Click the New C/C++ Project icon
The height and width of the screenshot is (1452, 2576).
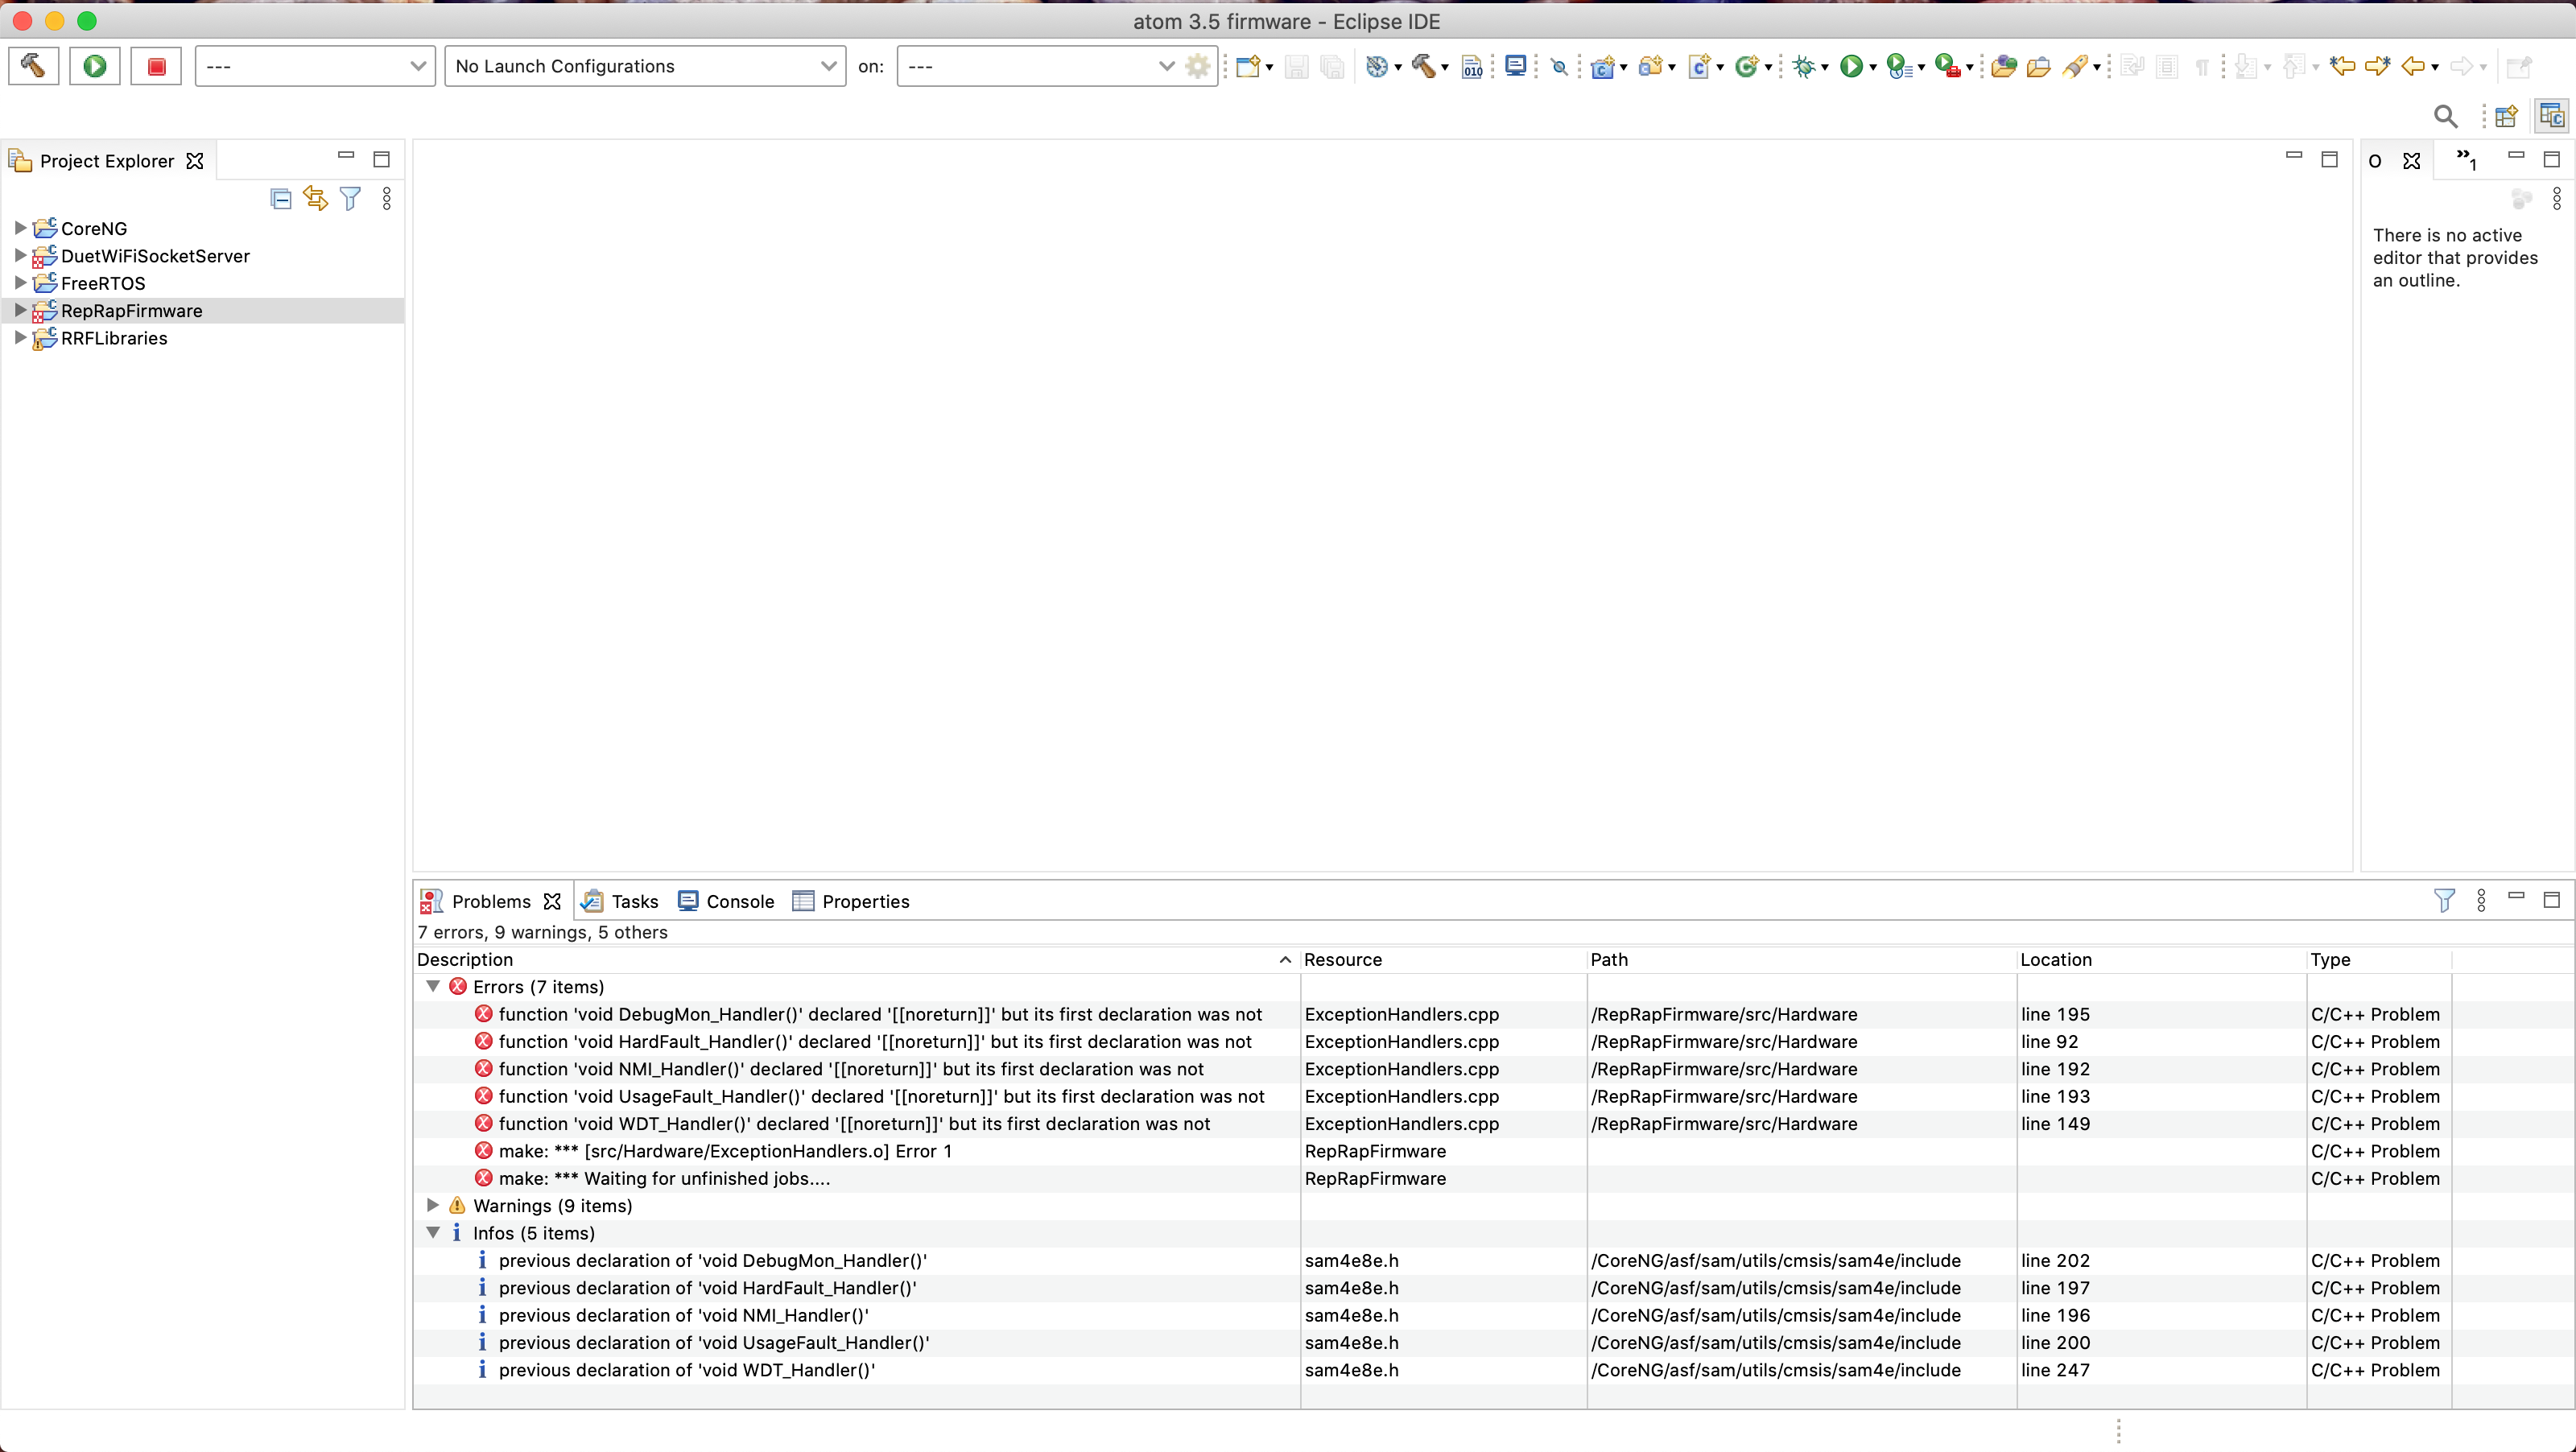[x=1603, y=67]
